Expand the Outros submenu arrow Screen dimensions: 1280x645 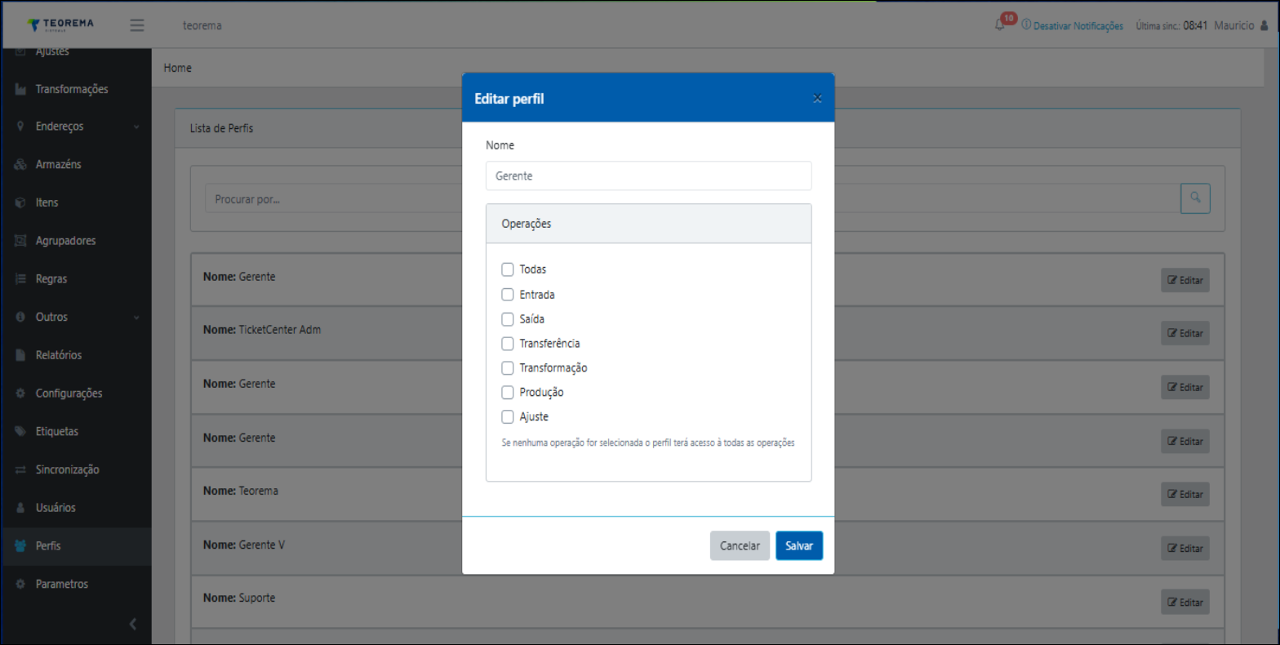click(136, 318)
